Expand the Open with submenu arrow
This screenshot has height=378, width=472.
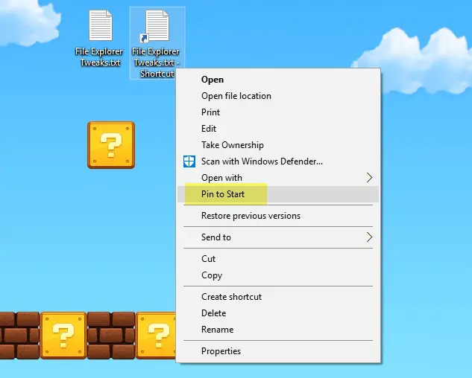click(x=369, y=178)
